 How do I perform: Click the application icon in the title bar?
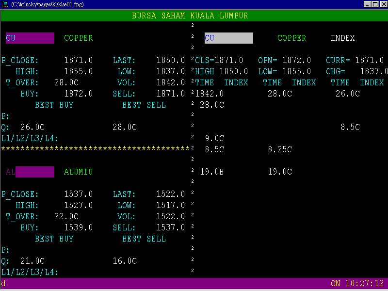[5, 4]
